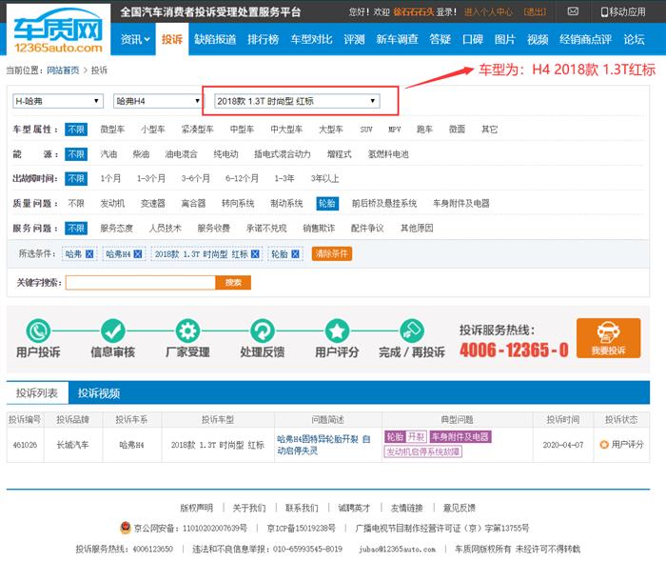The image size is (666, 562).
Task: Filter by 纯电动 energy type
Action: pos(225,154)
